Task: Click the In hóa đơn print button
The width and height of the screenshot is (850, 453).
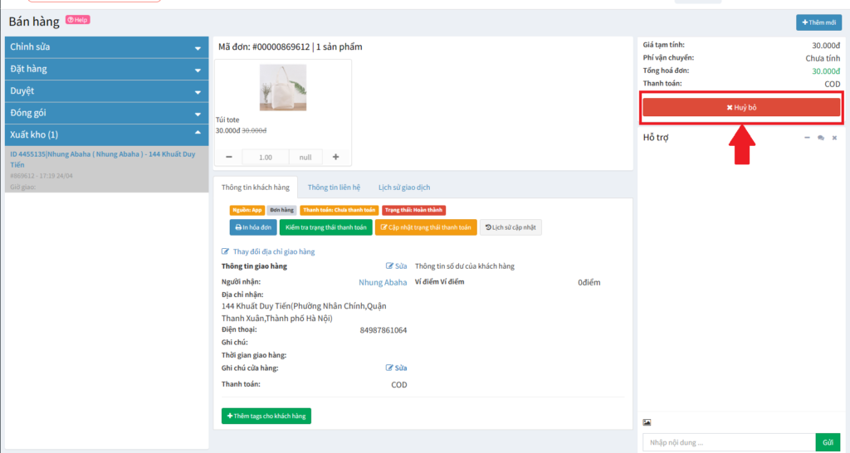Action: (x=253, y=226)
